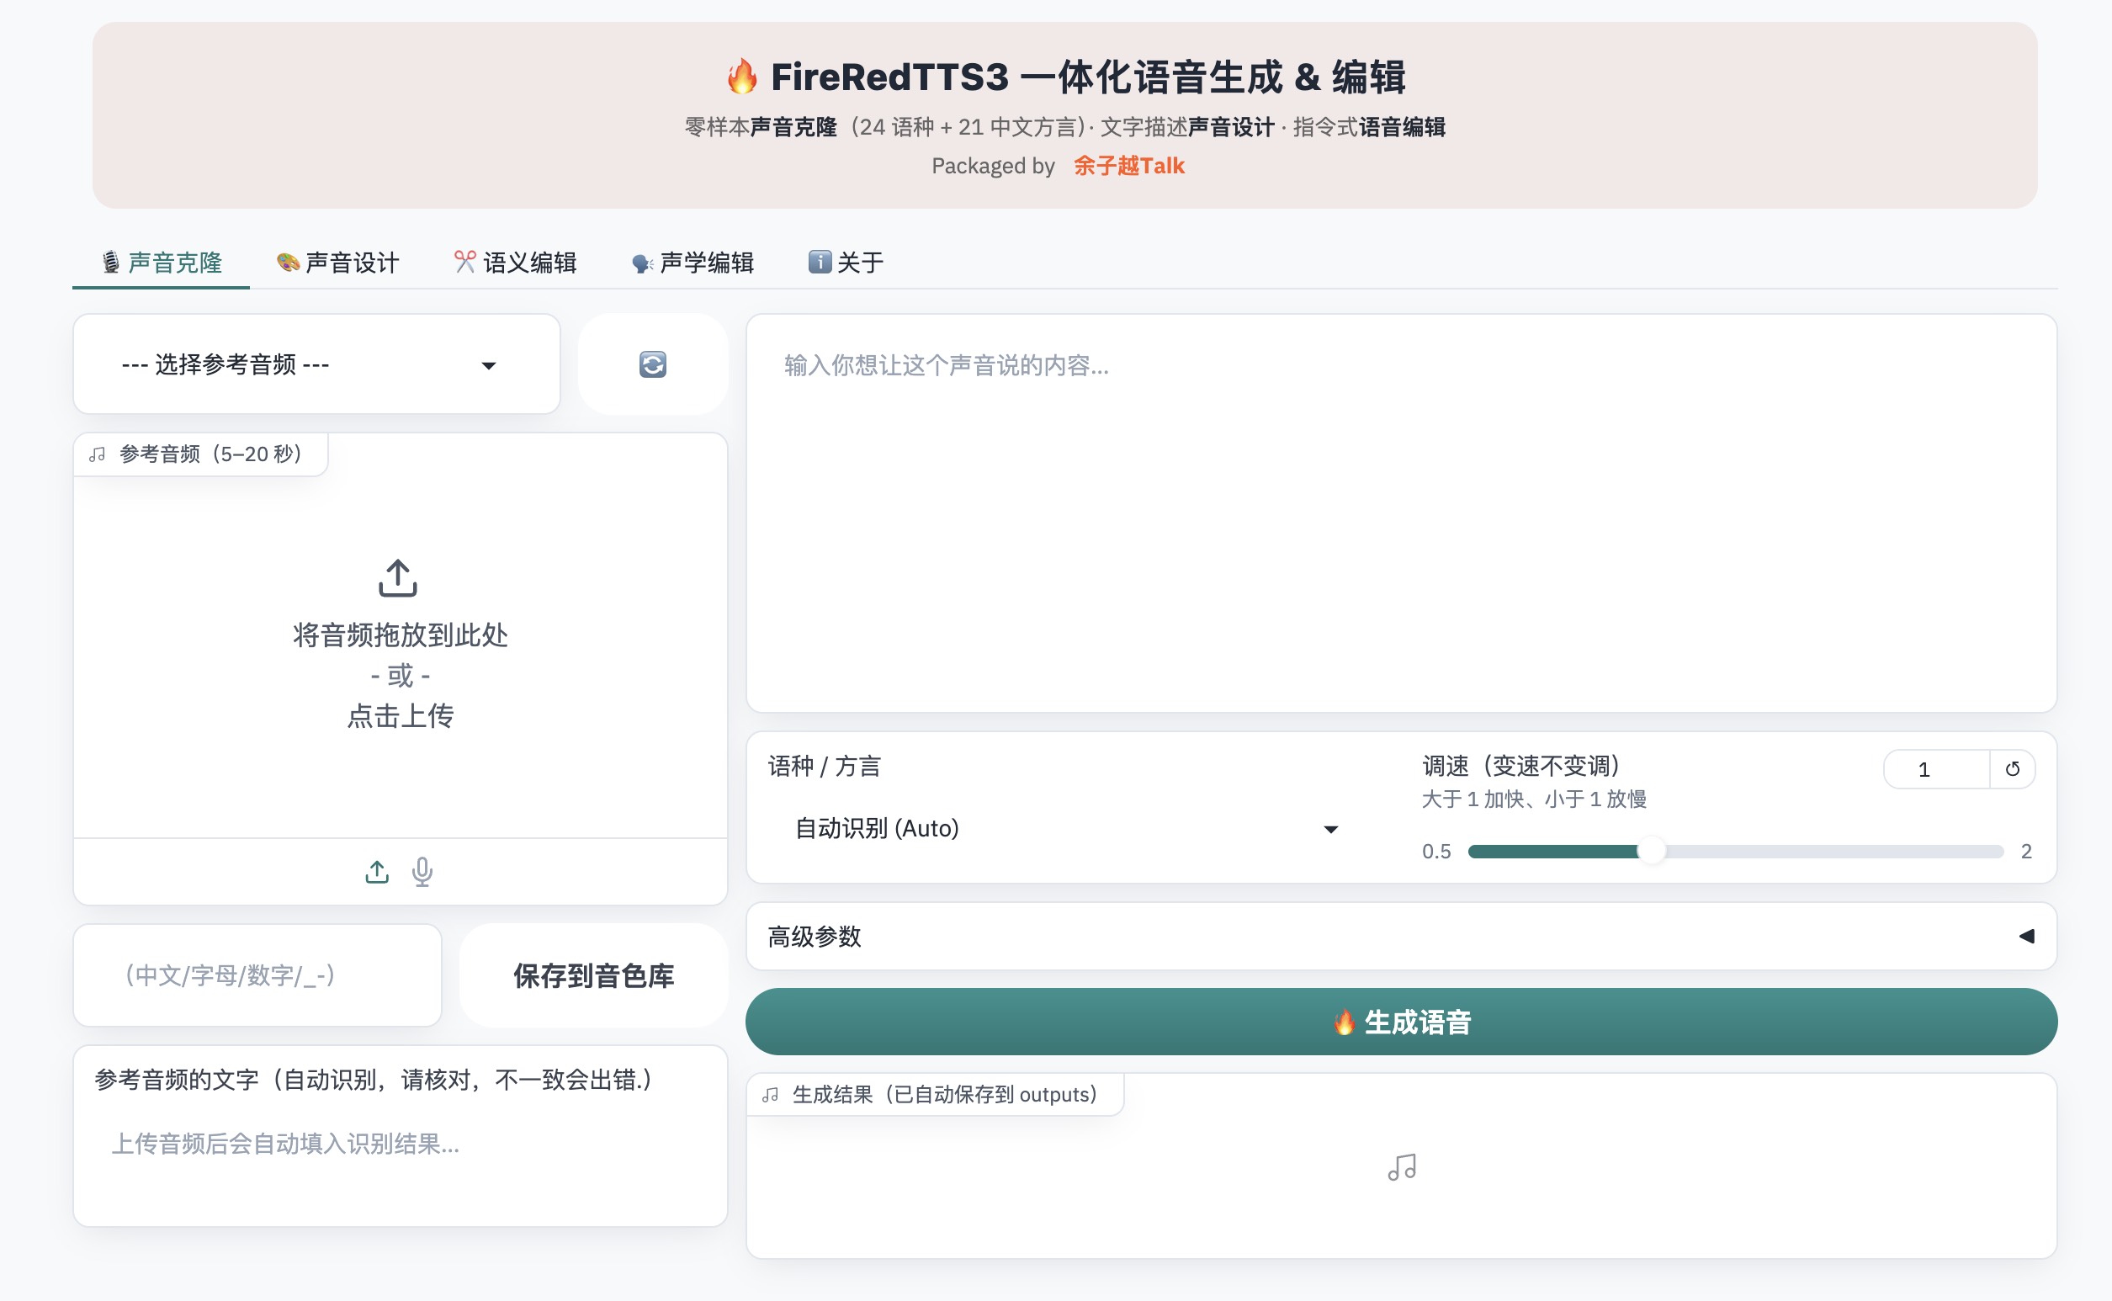Focus the voice name field (中文/字母/数字/_-)
This screenshot has height=1301, width=2112.
tap(257, 976)
